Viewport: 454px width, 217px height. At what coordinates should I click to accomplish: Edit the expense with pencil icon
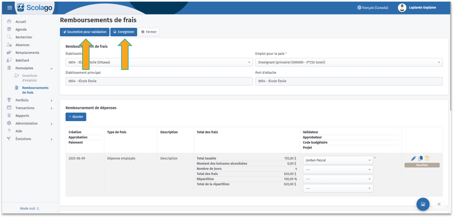(413, 158)
